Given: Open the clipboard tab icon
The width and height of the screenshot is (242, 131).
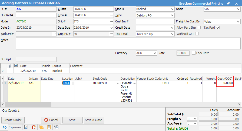Looking at the screenshot, I should point(49,127).
